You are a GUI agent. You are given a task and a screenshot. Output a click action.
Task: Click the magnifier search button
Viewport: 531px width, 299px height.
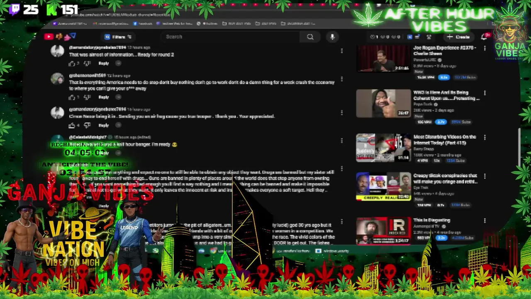(310, 37)
